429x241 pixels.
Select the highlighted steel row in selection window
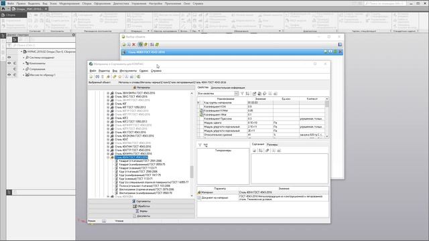pyautogui.click(x=232, y=52)
